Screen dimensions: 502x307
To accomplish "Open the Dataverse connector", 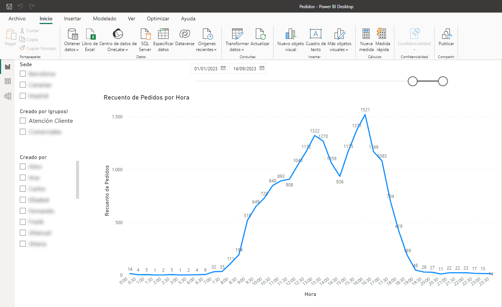I will (x=184, y=37).
